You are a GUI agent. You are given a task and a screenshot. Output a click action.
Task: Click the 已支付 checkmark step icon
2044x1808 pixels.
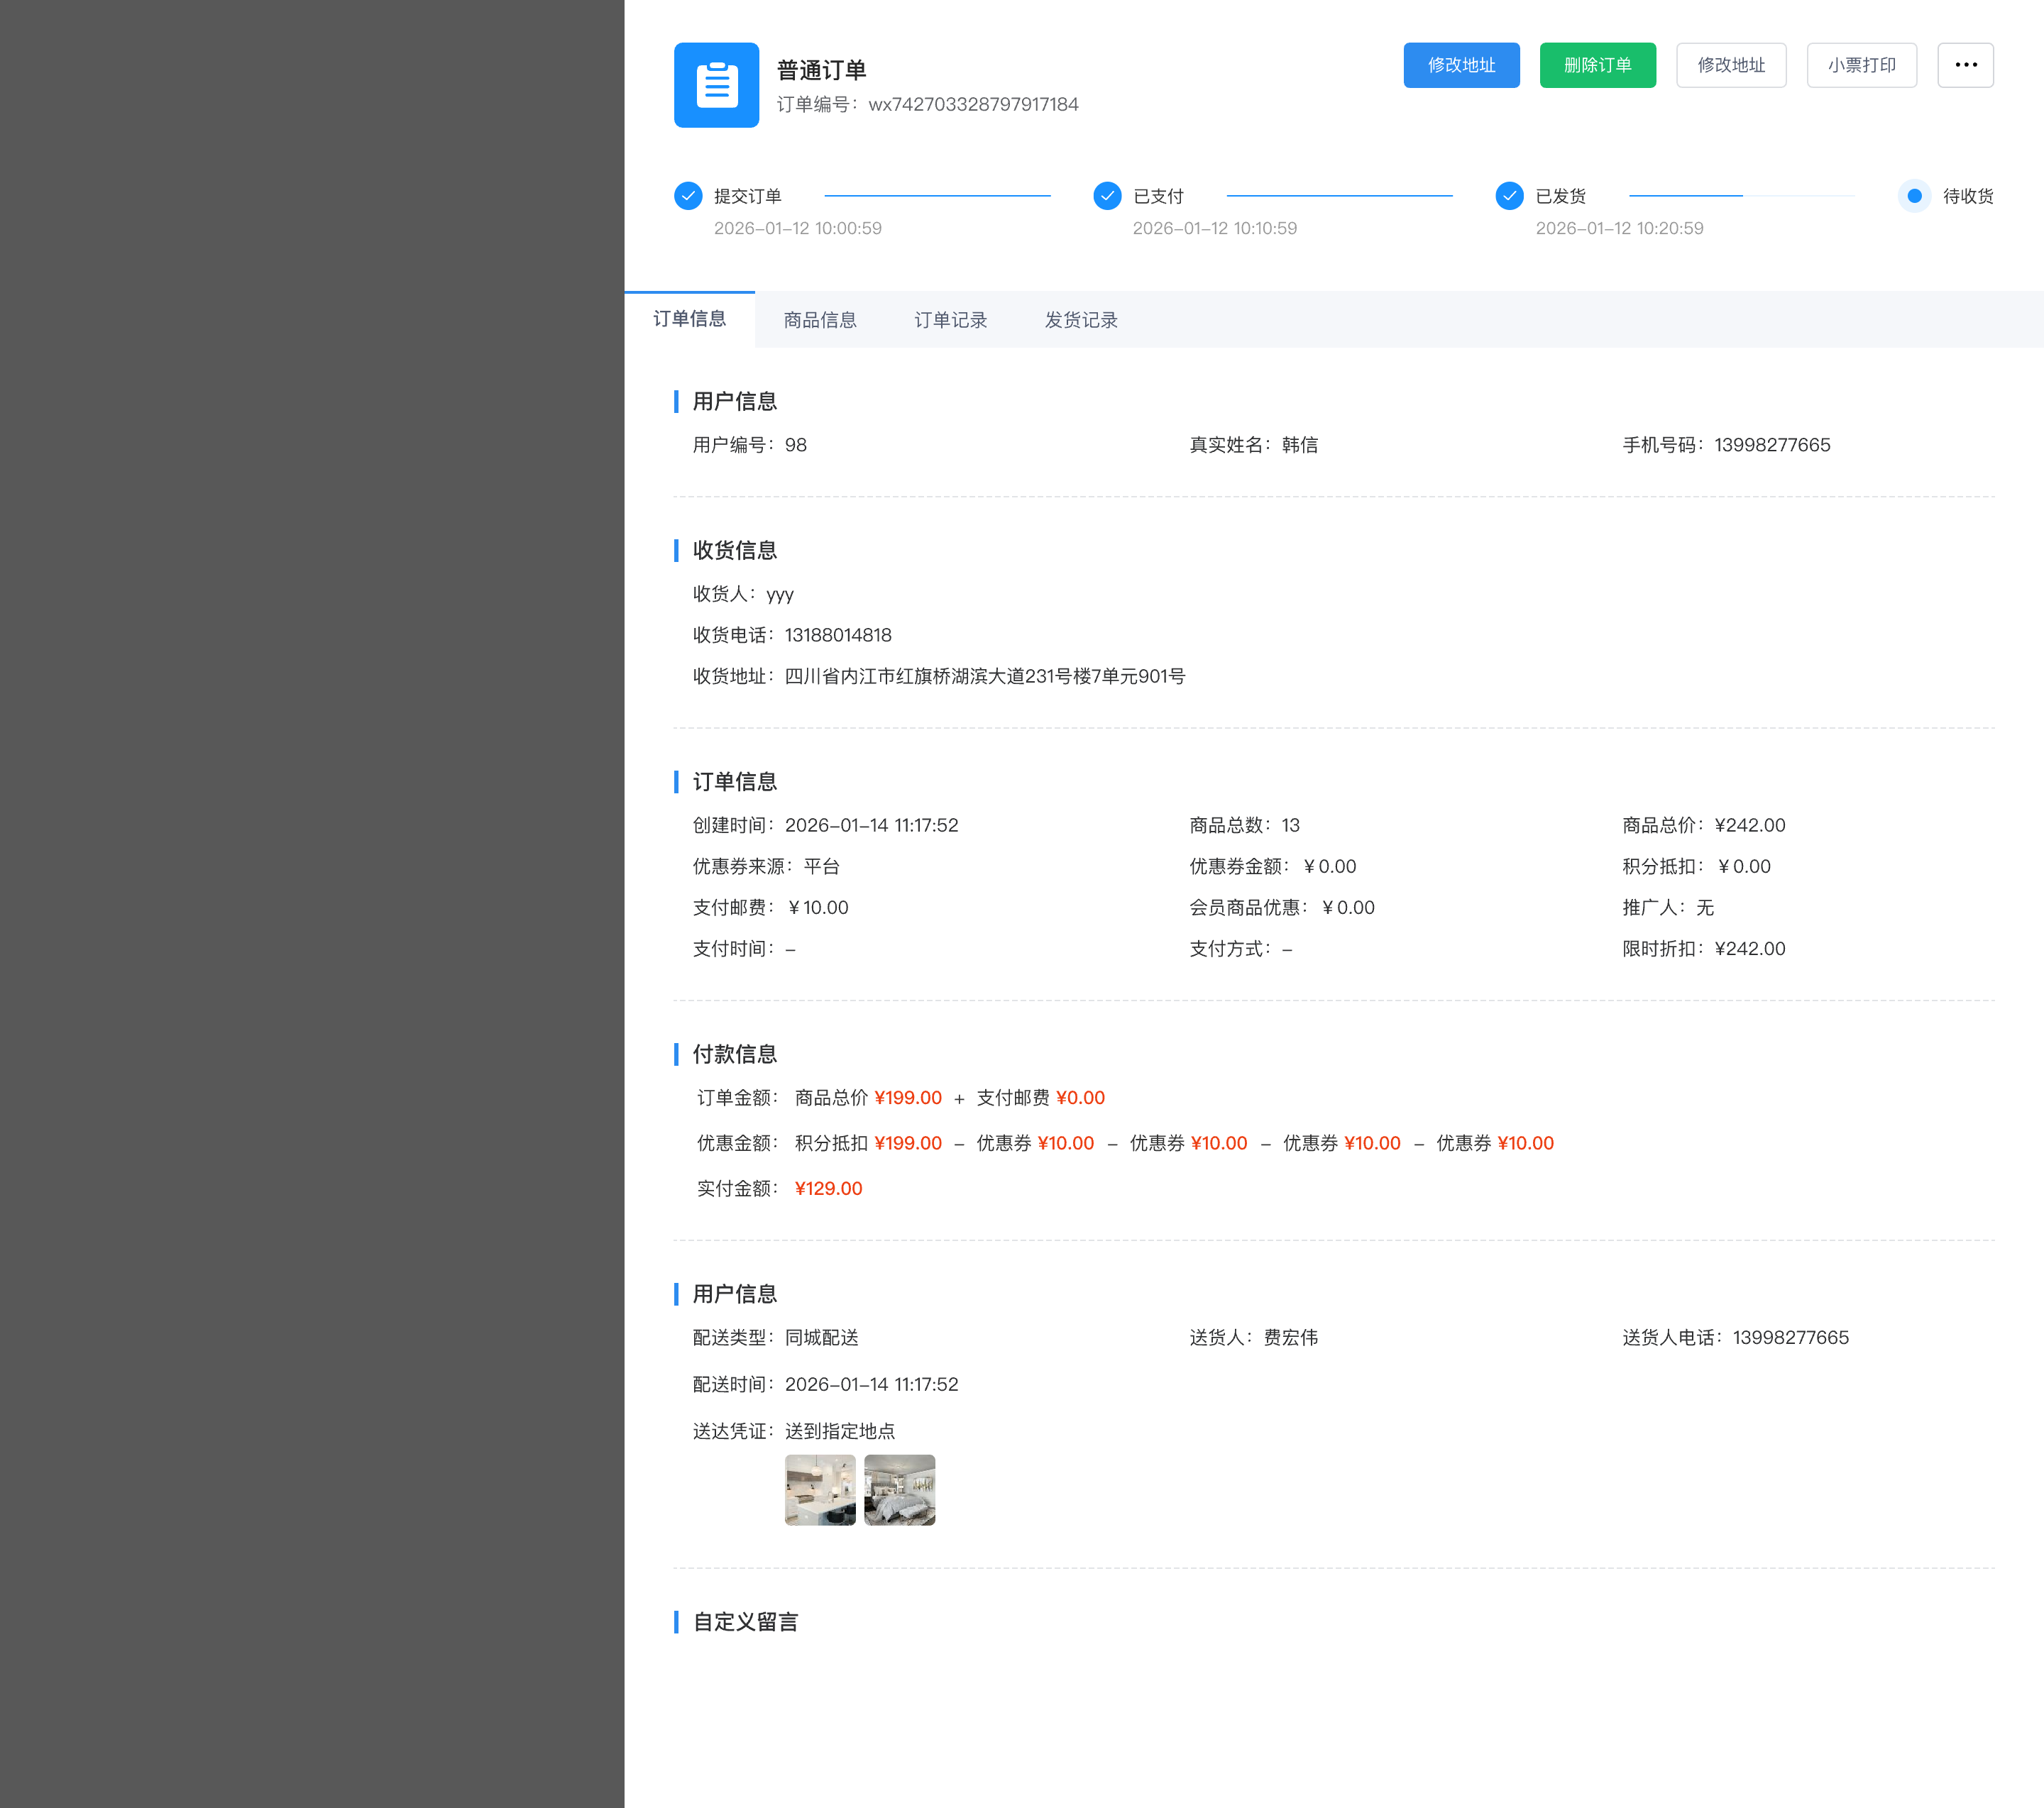click(x=1107, y=196)
